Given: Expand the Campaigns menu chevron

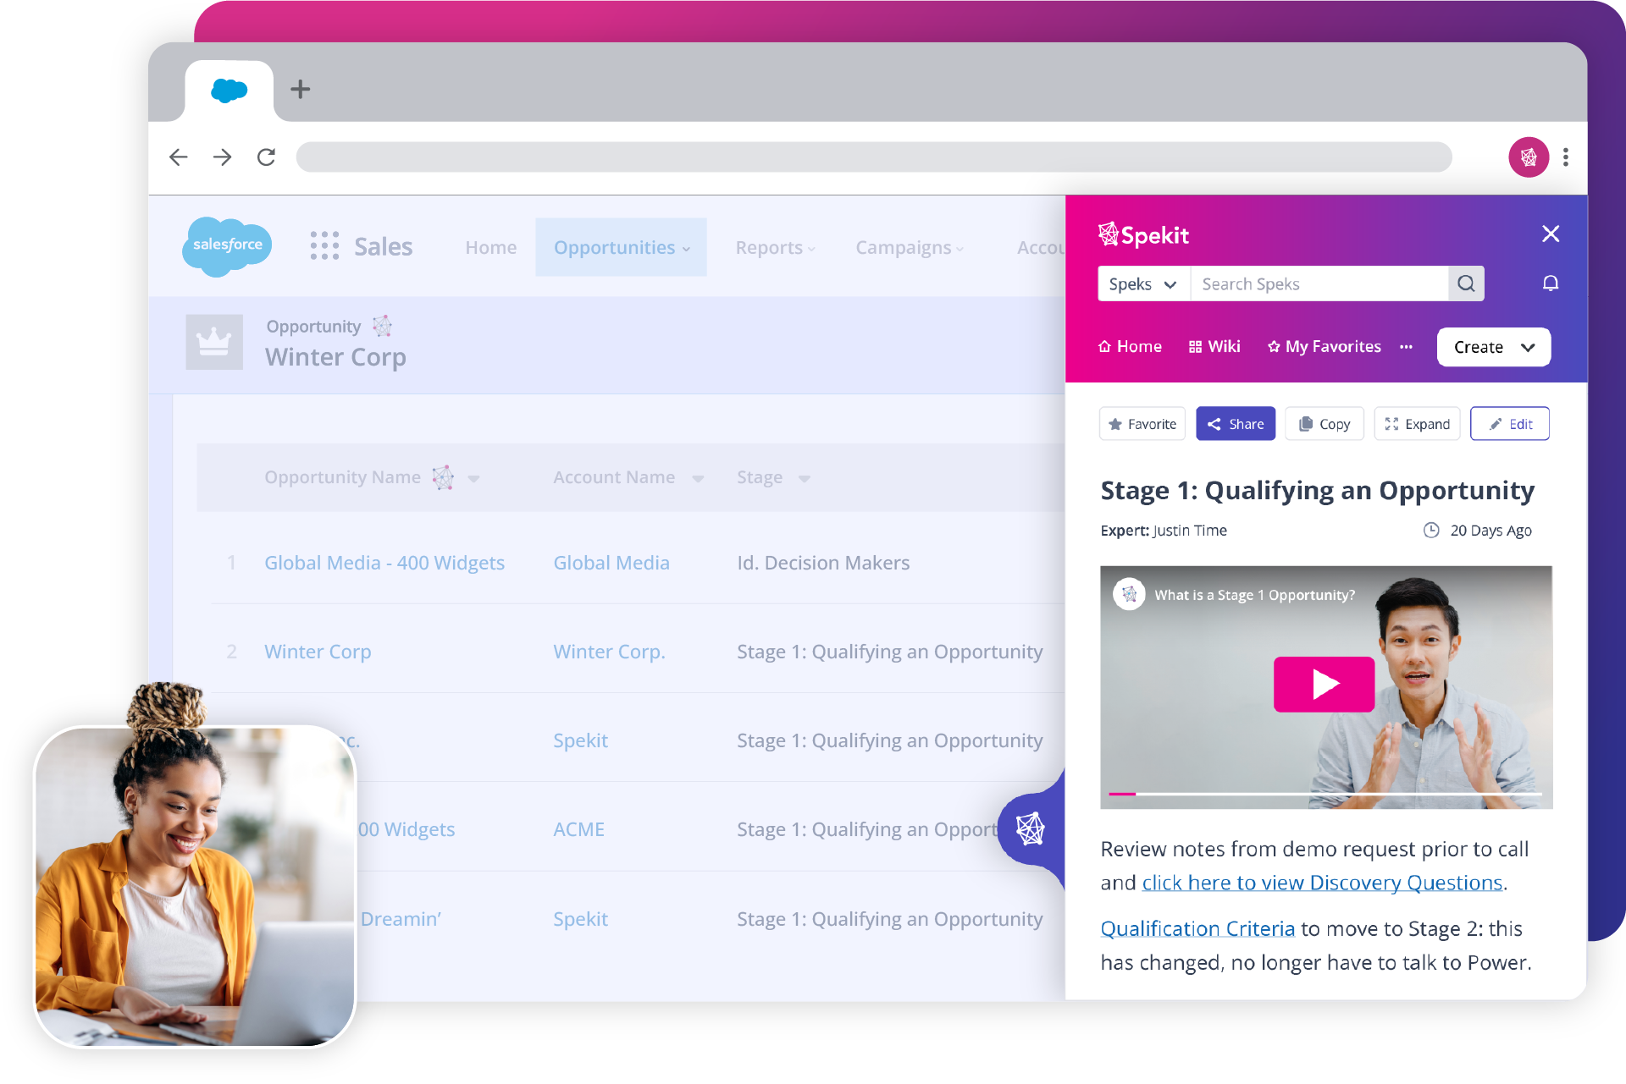Looking at the screenshot, I should tap(960, 249).
